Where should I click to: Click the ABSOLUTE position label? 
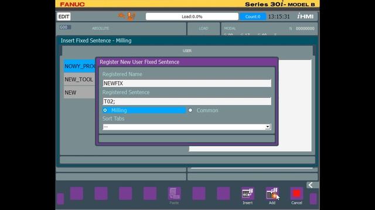click(x=101, y=29)
